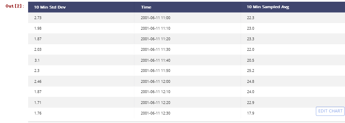Screen dimensions: 345x123
Task: Sort by 10 Min Std Dev header
Action: click(x=50, y=7)
